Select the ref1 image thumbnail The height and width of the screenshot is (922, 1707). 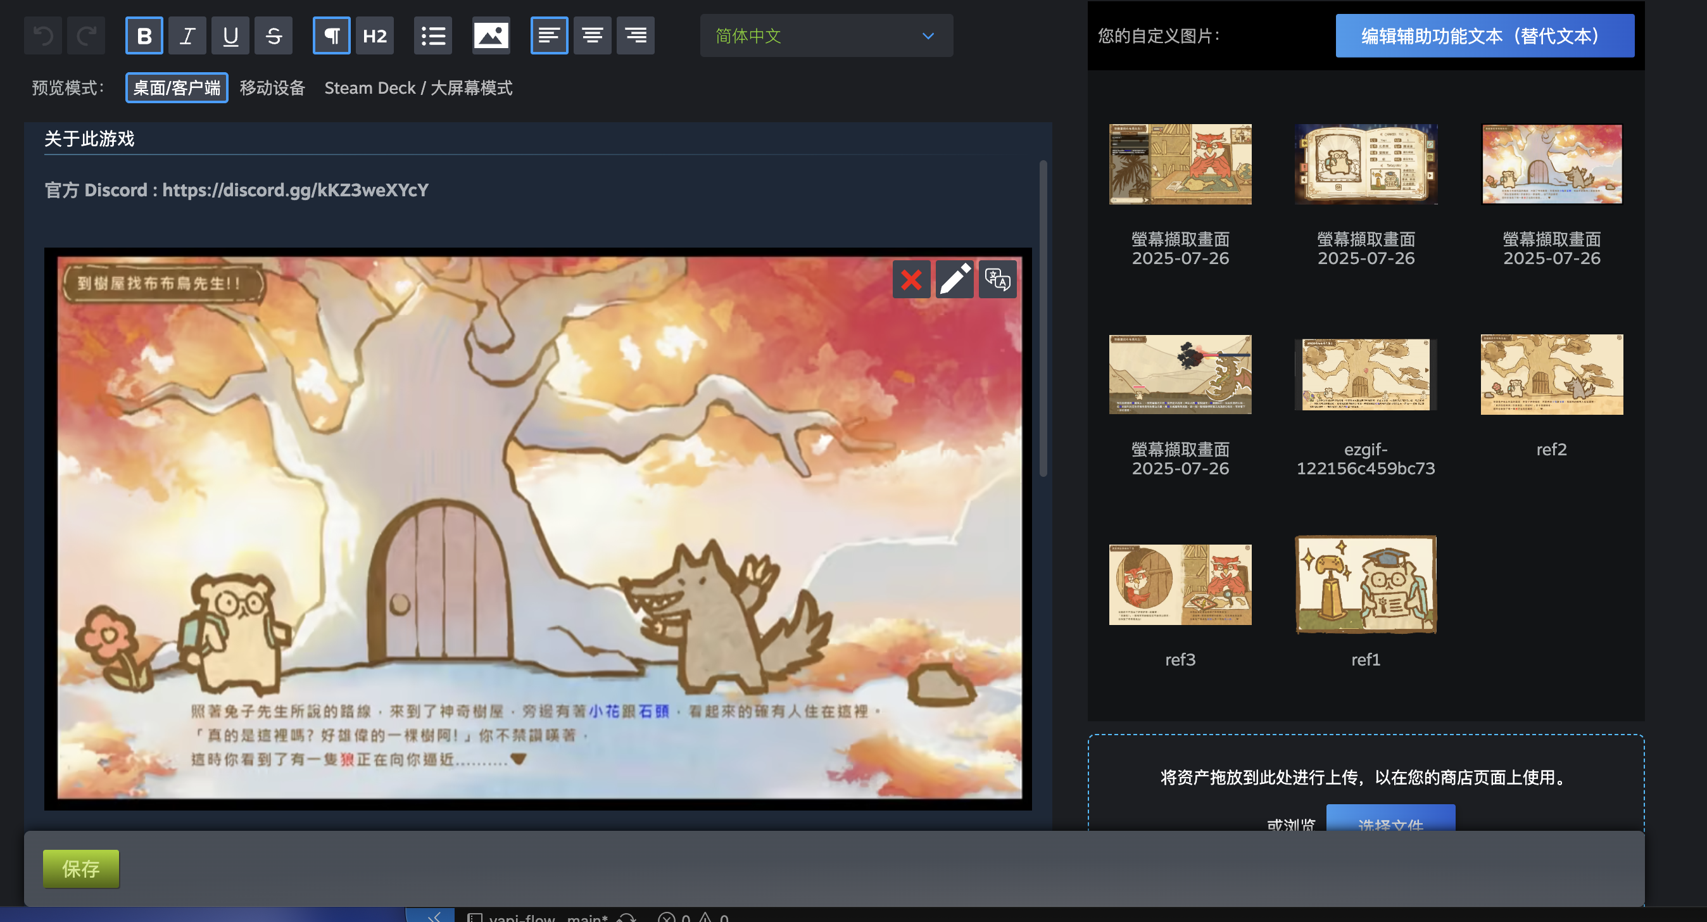[x=1366, y=584]
